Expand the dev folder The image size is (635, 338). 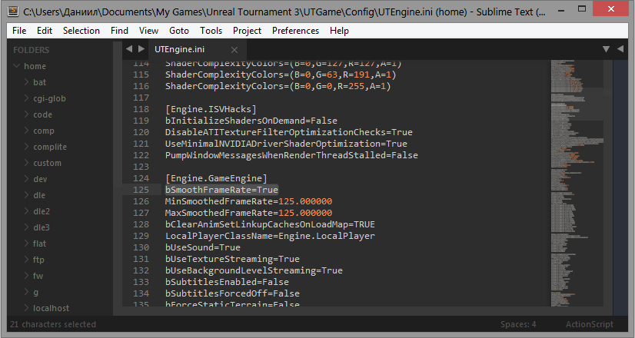[x=26, y=179]
